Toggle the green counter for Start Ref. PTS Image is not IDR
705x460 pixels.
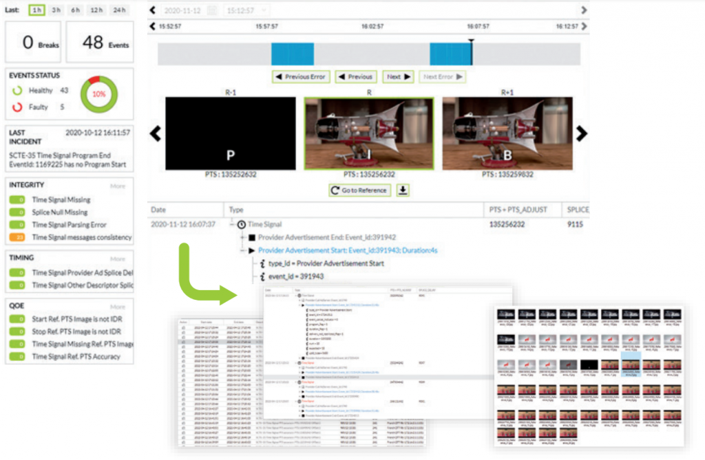click(x=17, y=320)
